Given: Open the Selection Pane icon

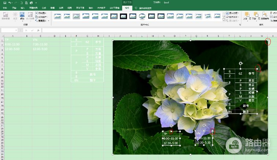Looking at the screenshot, I should coord(264,15).
